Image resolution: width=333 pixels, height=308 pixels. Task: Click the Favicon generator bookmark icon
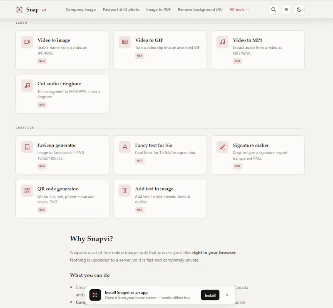tap(27, 147)
